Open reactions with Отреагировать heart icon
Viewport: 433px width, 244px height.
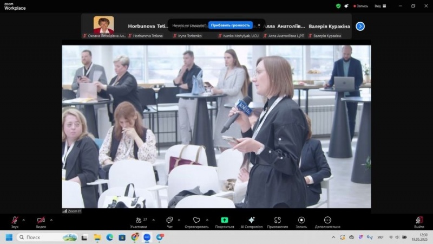[x=196, y=221]
